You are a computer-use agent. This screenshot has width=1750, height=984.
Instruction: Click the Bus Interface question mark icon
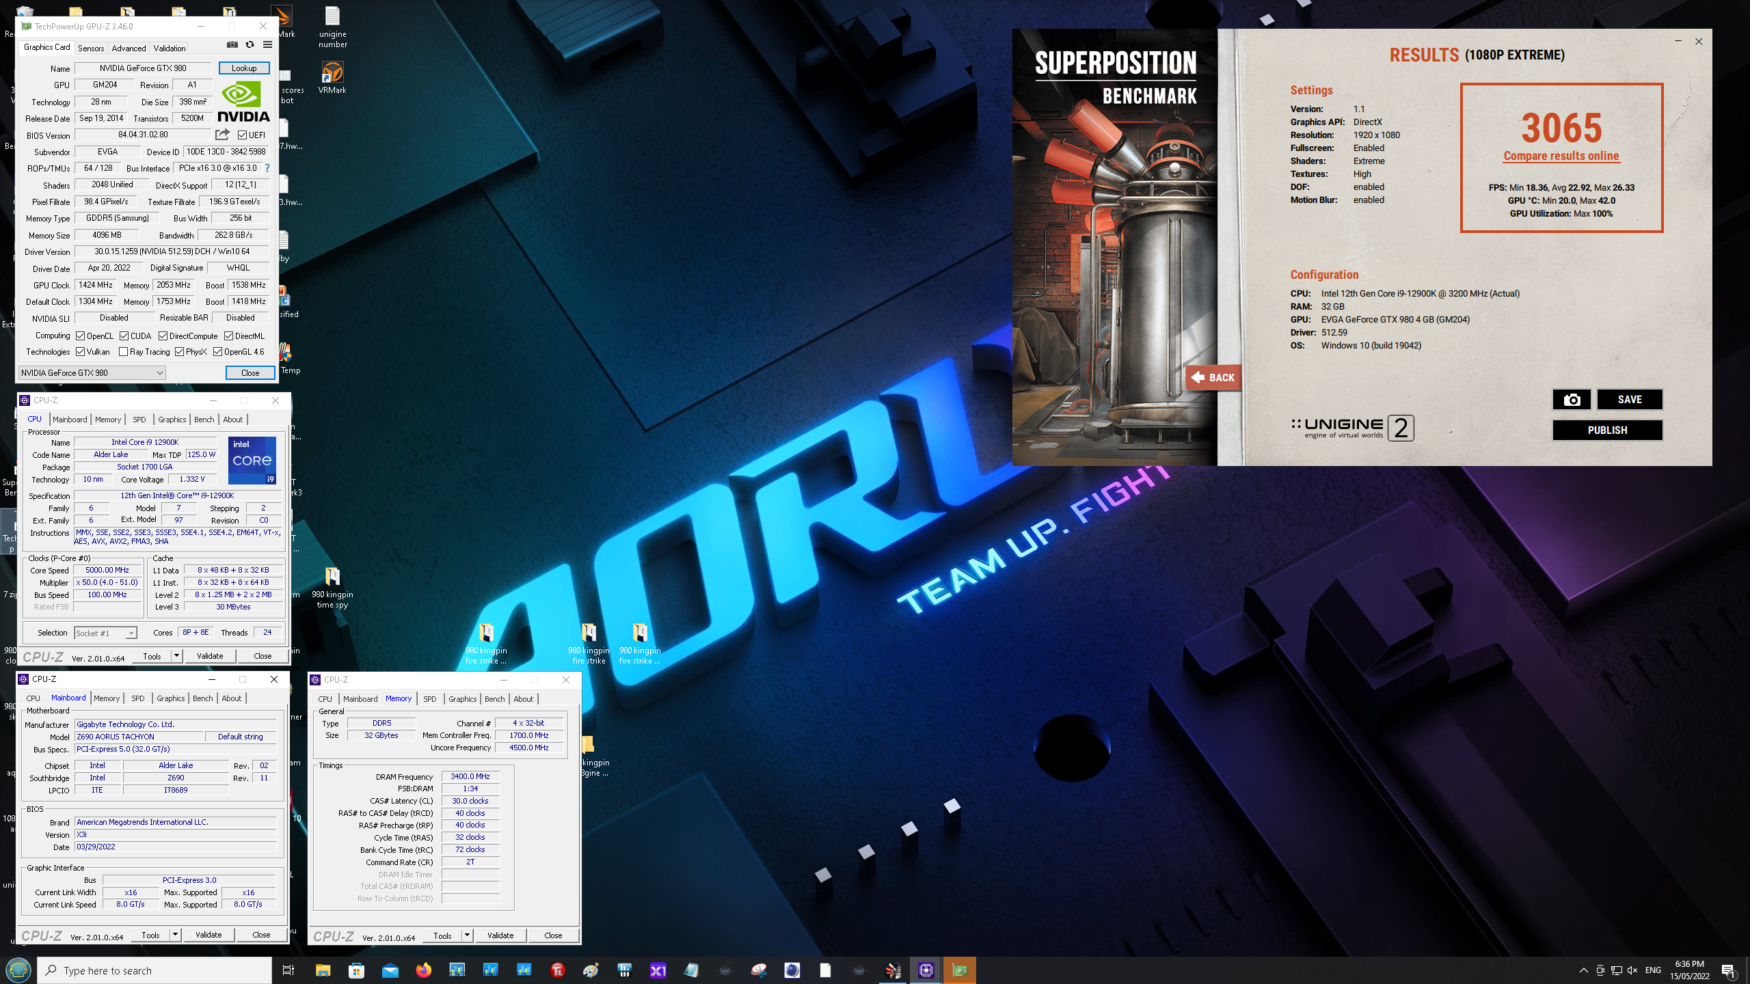point(267,168)
